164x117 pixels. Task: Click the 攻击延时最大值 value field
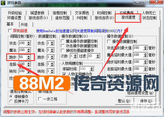click(138, 48)
